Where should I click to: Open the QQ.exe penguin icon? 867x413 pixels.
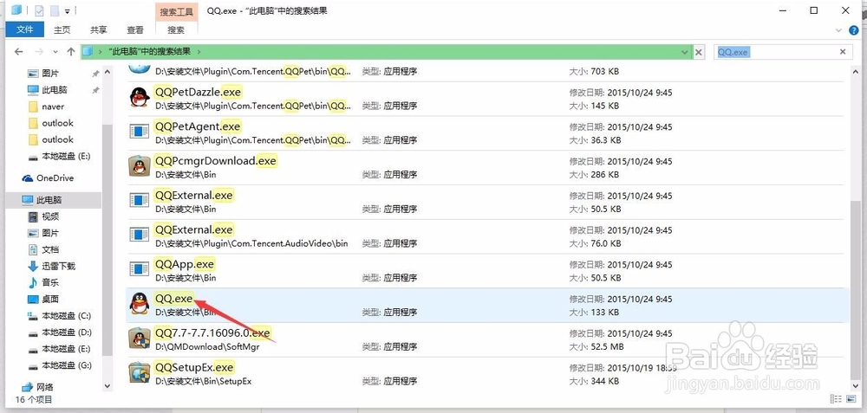tap(140, 304)
